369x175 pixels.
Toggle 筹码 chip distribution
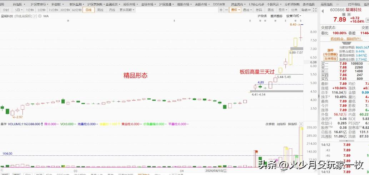[259, 10]
